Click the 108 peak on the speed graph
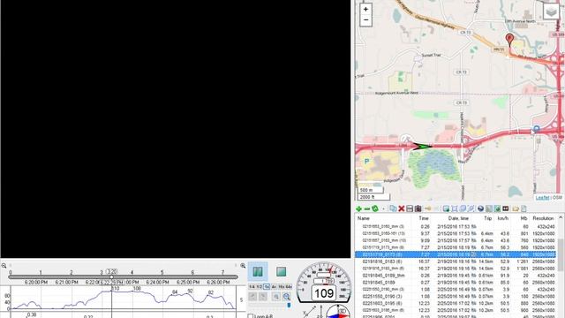The height and width of the screenshot is (318, 565). 137,289
